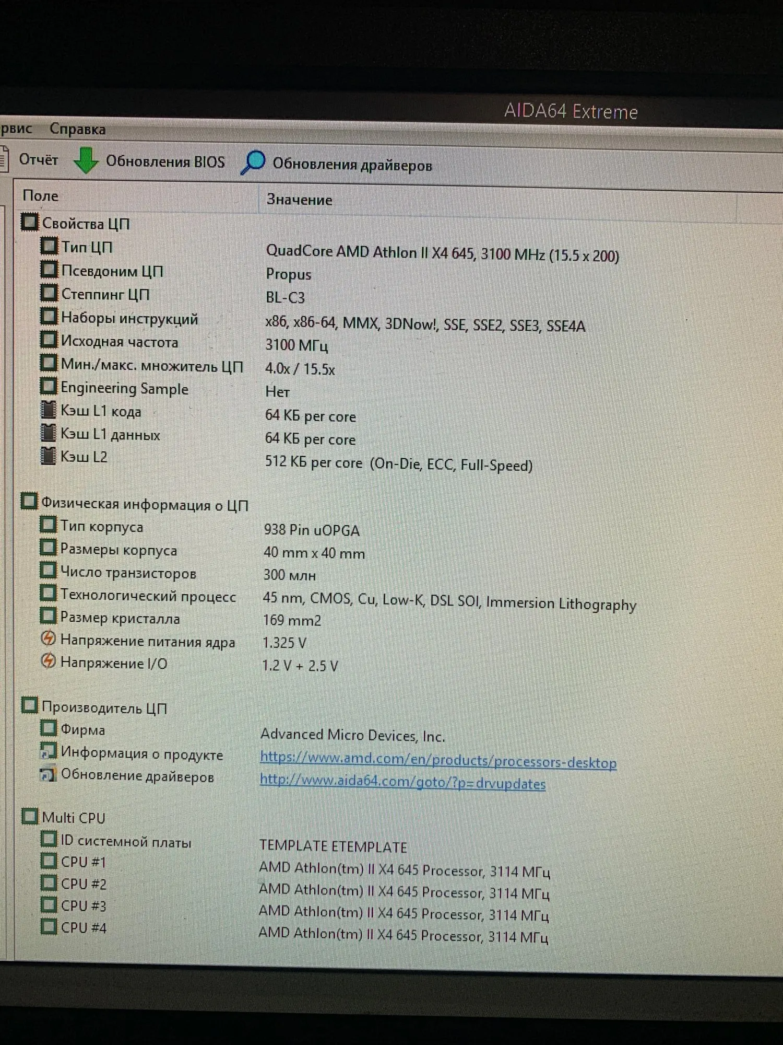Sort by the Поле column header
This screenshot has width=783, height=1045.
40,195
